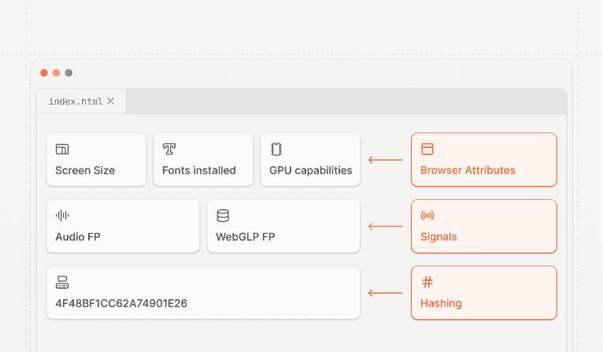This screenshot has height=352, width=603.
Task: Click the Audio FP waveform icon
Action: point(62,216)
